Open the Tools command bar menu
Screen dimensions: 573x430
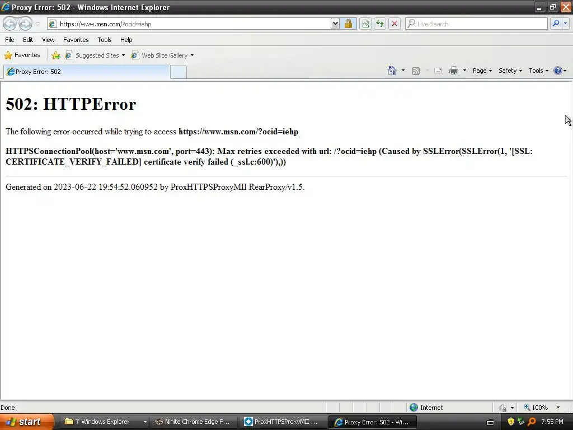click(538, 71)
